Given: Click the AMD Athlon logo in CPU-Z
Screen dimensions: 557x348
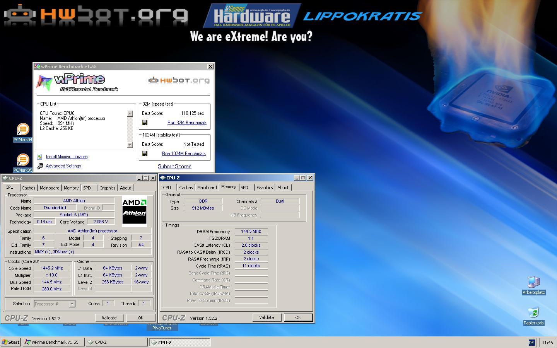Looking at the screenshot, I should click(134, 212).
